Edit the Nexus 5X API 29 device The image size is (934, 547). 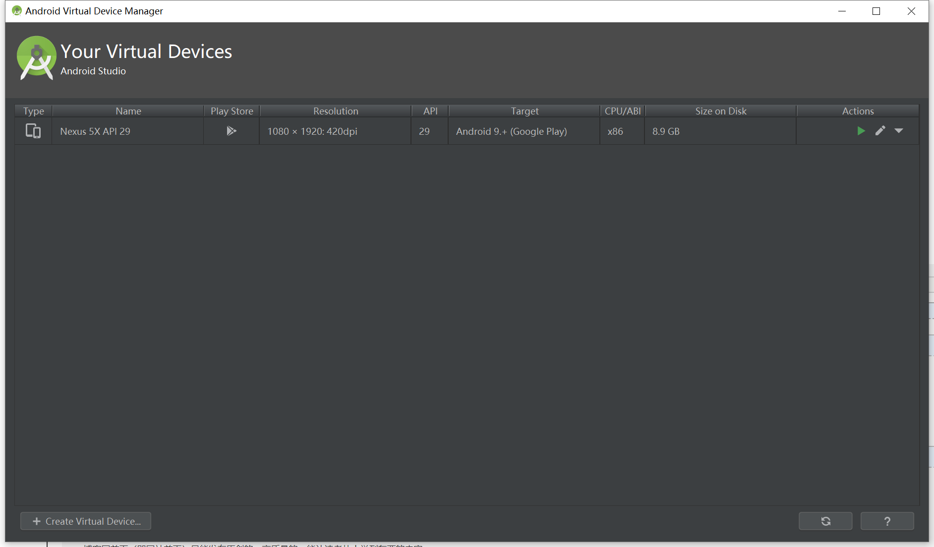(880, 131)
